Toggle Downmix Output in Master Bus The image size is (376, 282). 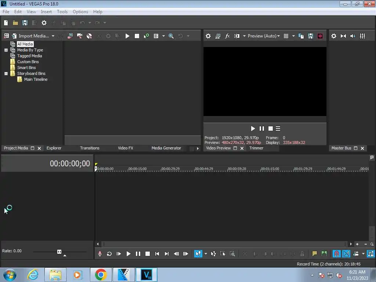click(343, 36)
